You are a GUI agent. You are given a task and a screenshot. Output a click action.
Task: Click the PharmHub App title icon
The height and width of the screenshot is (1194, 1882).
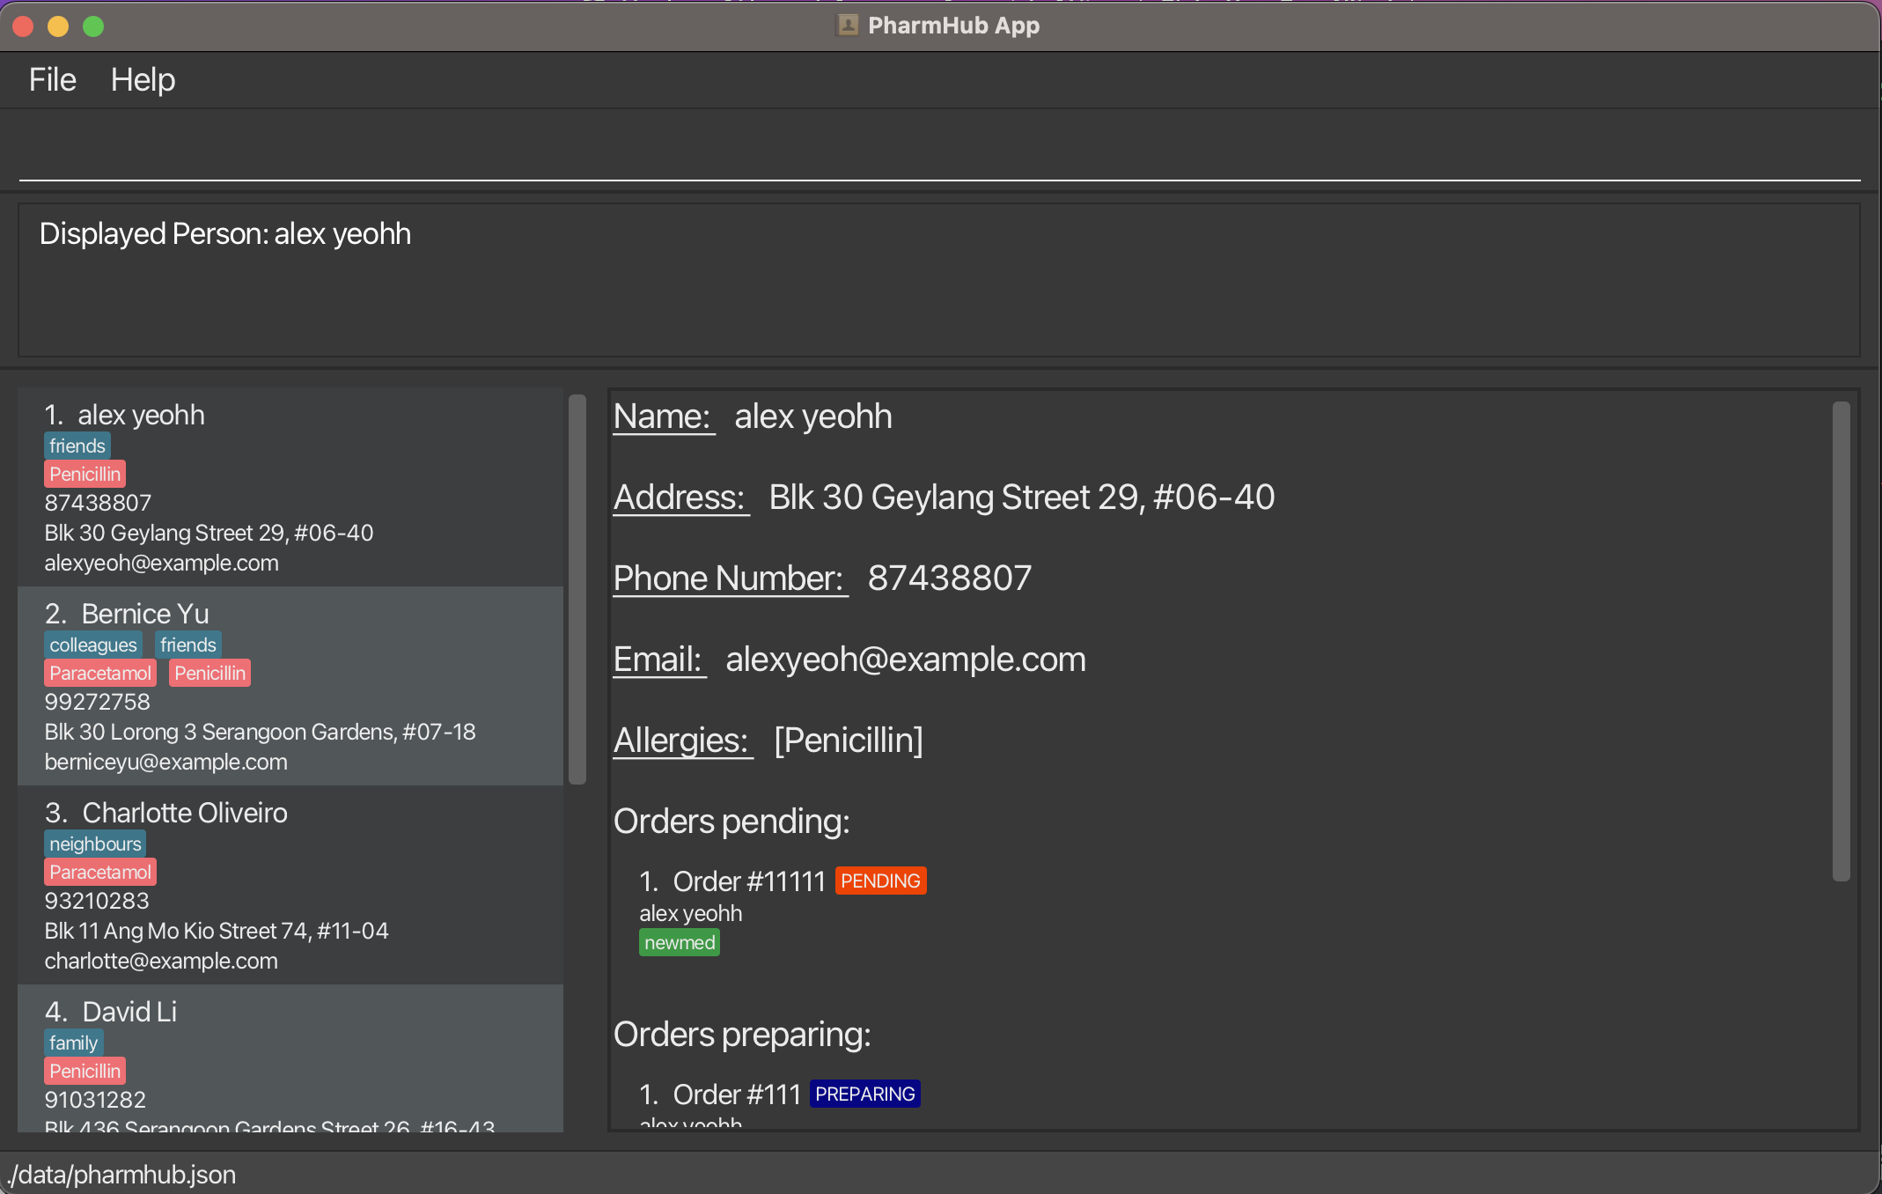point(847,26)
